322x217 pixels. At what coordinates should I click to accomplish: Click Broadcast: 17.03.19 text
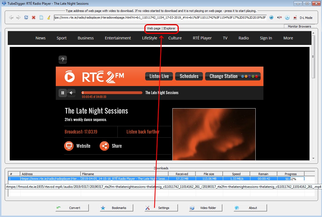tap(81, 132)
